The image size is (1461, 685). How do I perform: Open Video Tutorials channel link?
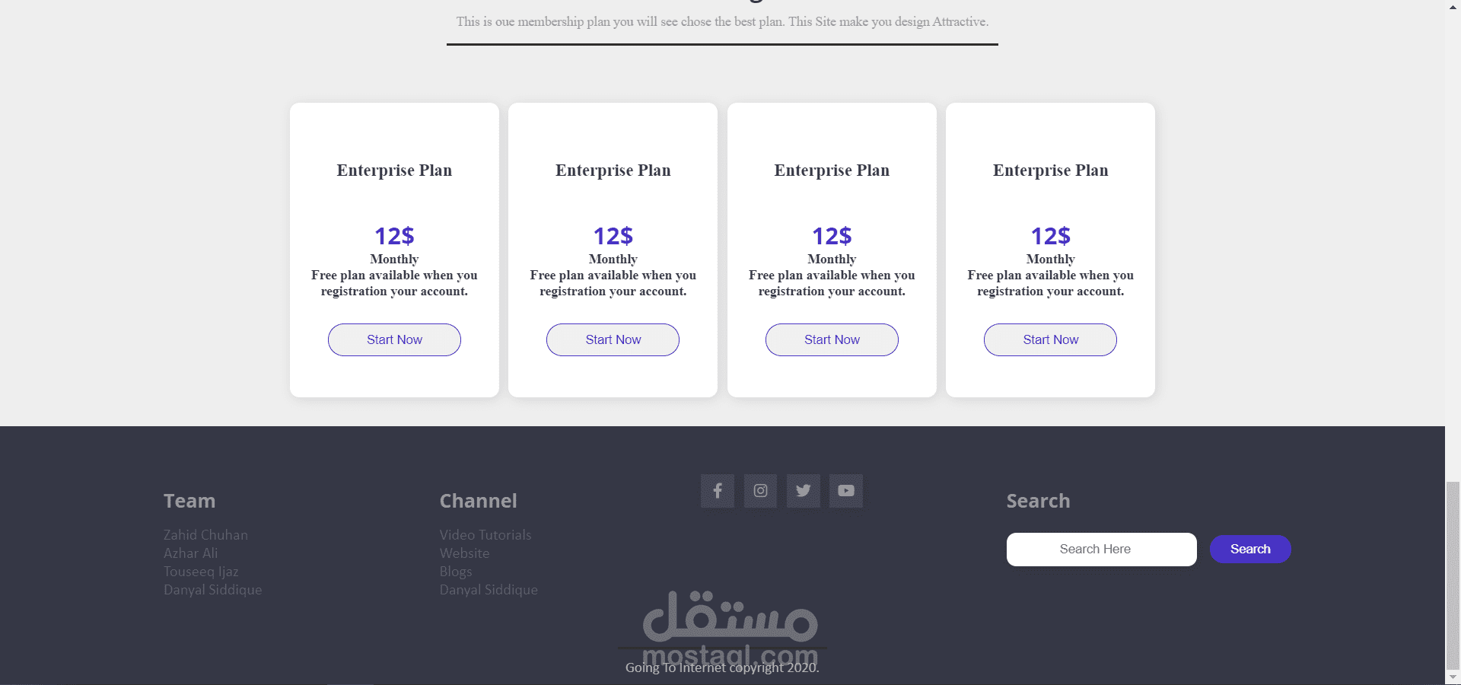485,535
